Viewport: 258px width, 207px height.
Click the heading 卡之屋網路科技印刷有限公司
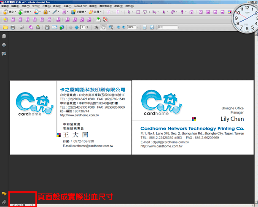92,90
